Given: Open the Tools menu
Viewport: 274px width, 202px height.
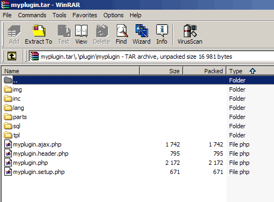Looking at the screenshot, I should [59, 15].
